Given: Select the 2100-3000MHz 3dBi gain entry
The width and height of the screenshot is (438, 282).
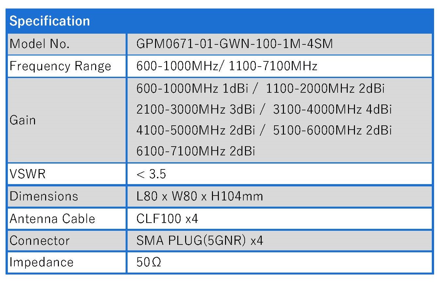Looking at the screenshot, I should (x=196, y=109).
